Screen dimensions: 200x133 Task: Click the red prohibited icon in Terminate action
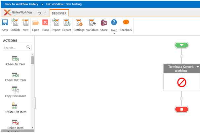click(181, 82)
